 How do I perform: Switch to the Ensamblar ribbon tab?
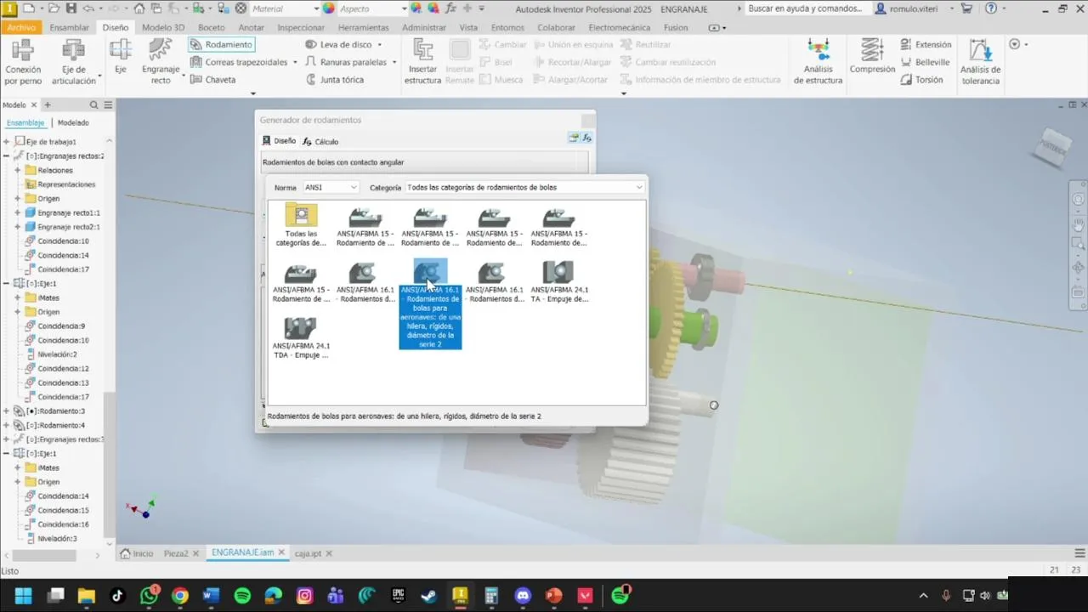(69, 27)
